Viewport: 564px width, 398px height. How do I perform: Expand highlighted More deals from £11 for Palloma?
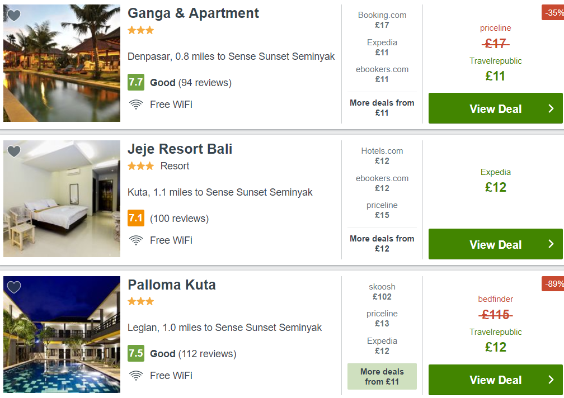(x=382, y=376)
